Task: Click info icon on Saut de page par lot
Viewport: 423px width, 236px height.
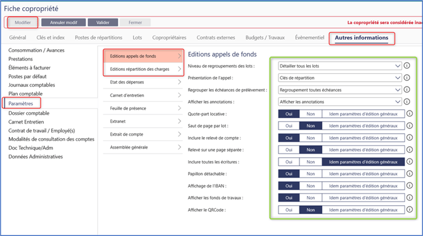Action: coord(409,126)
